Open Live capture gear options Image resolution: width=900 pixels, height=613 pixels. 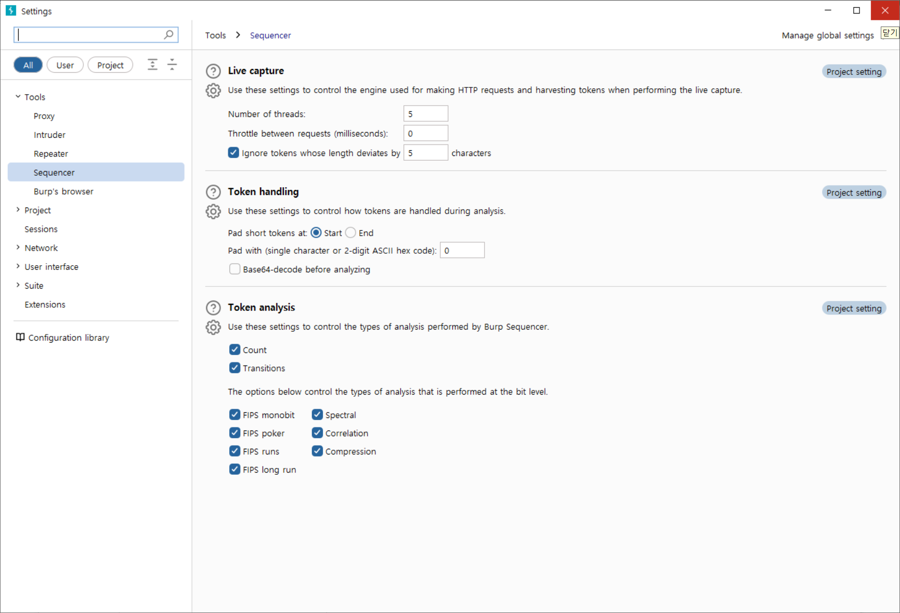[213, 90]
